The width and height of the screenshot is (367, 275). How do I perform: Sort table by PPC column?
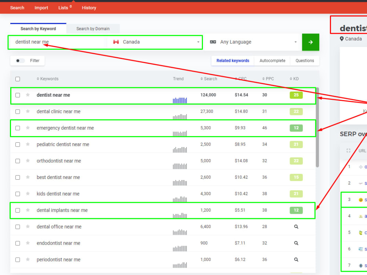[268, 79]
